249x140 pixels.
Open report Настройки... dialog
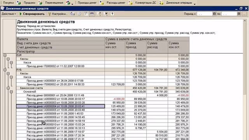(58, 14)
